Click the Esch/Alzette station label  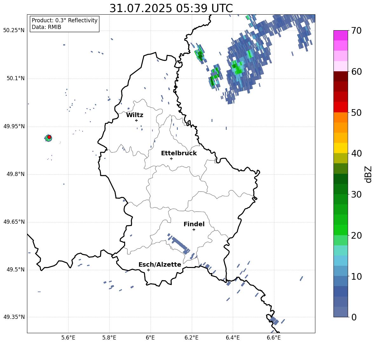160,264
